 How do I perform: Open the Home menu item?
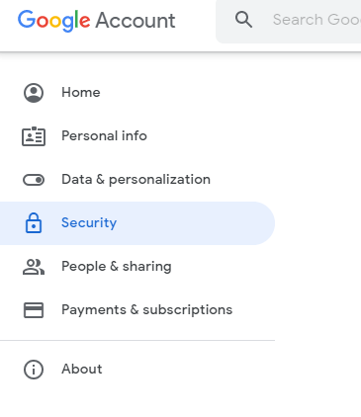coord(81,92)
